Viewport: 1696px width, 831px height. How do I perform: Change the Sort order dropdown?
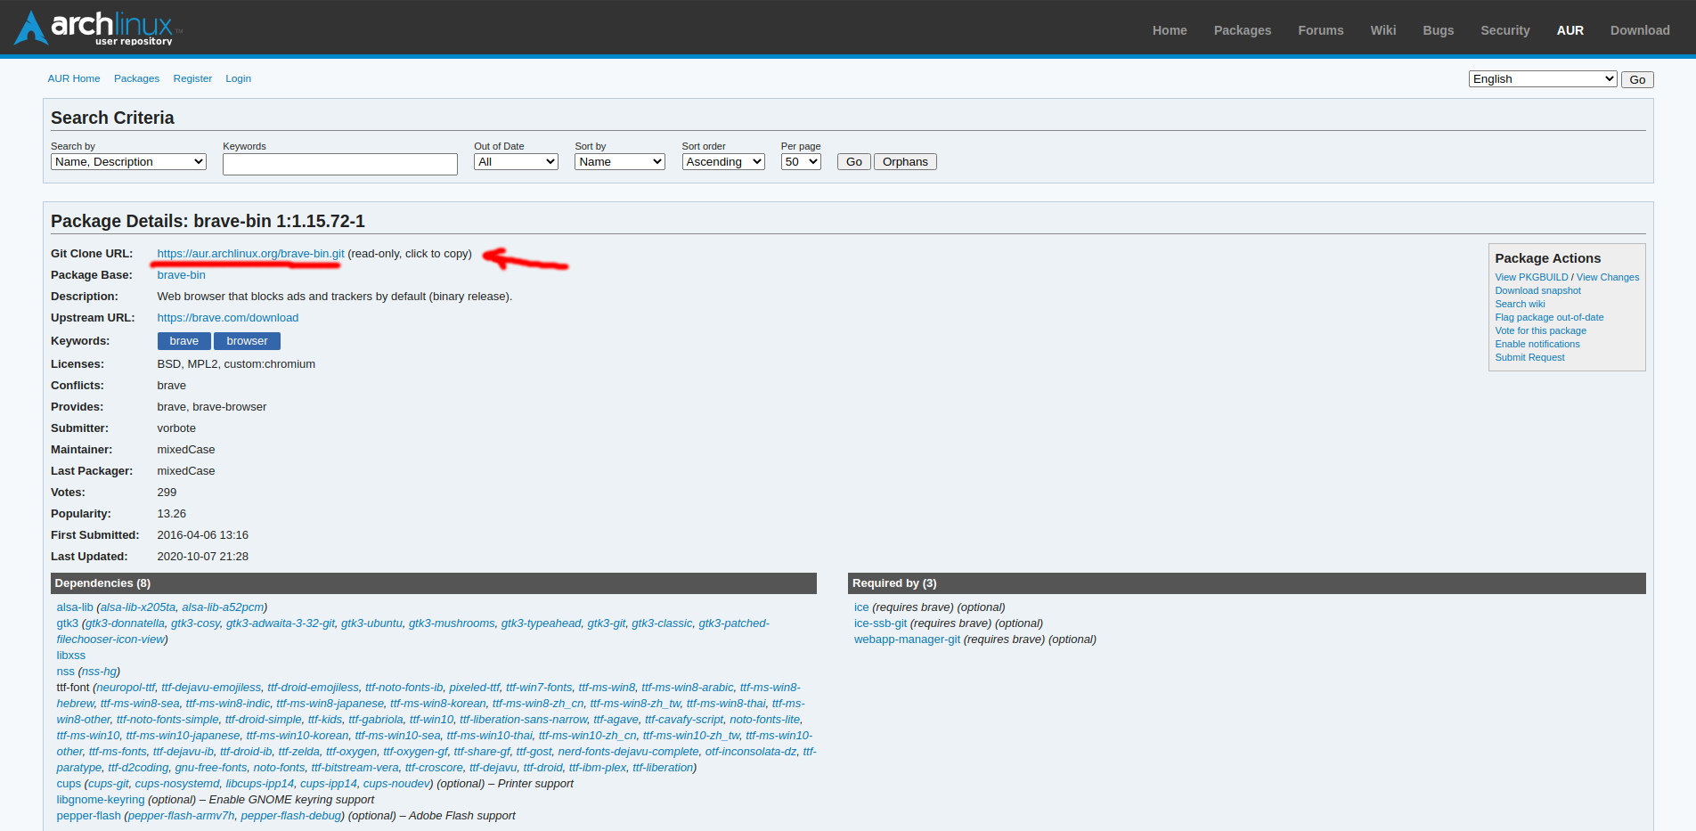[722, 162]
